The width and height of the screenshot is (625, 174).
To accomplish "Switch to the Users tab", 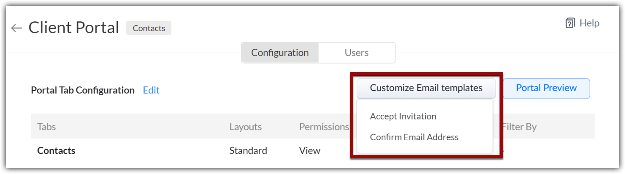I will click(356, 53).
